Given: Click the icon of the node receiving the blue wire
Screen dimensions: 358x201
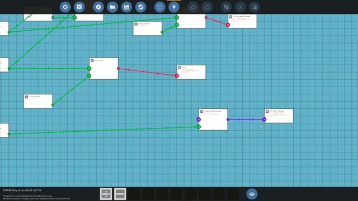Looking at the screenshot, I should [x=267, y=112].
